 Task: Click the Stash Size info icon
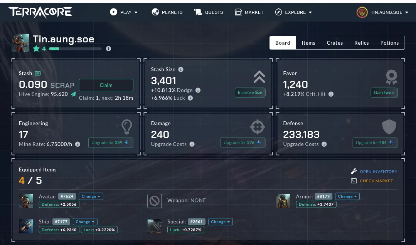pos(181,69)
